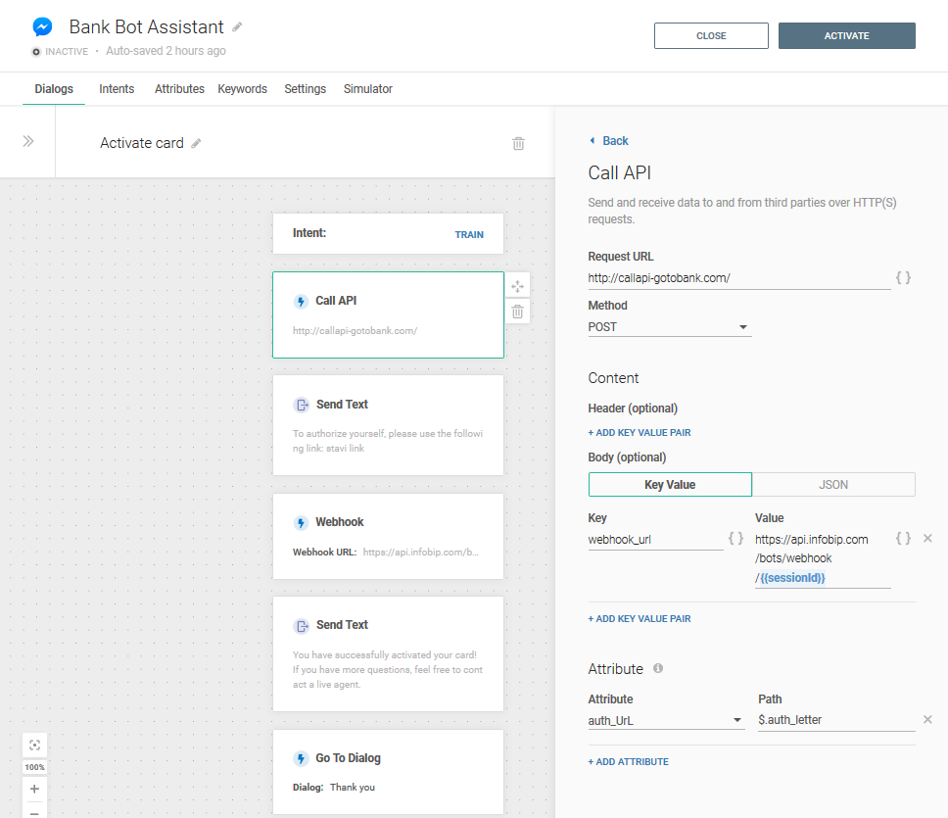The width and height of the screenshot is (948, 818).
Task: Remove the auth_UrL attribute row
Action: [927, 720]
